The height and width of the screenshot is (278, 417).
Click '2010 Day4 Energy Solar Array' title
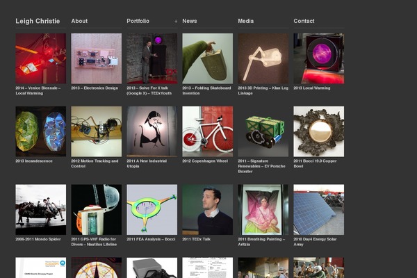tap(315, 242)
